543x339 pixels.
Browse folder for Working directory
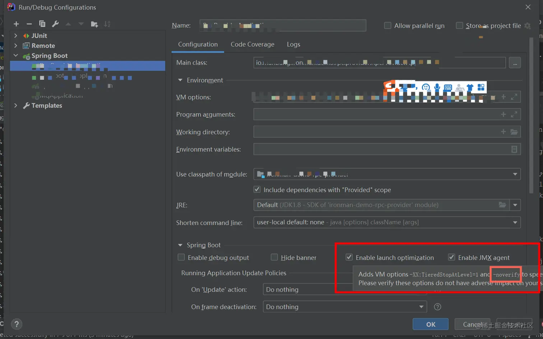(x=514, y=132)
